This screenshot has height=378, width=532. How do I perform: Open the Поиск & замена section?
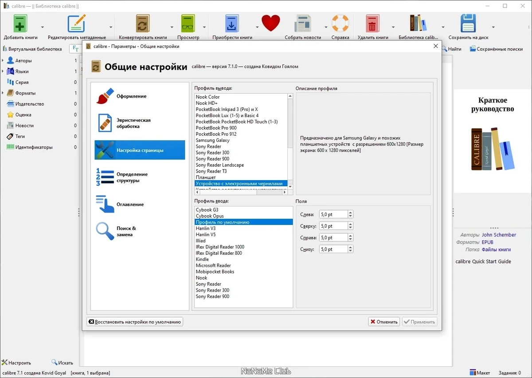click(140, 231)
